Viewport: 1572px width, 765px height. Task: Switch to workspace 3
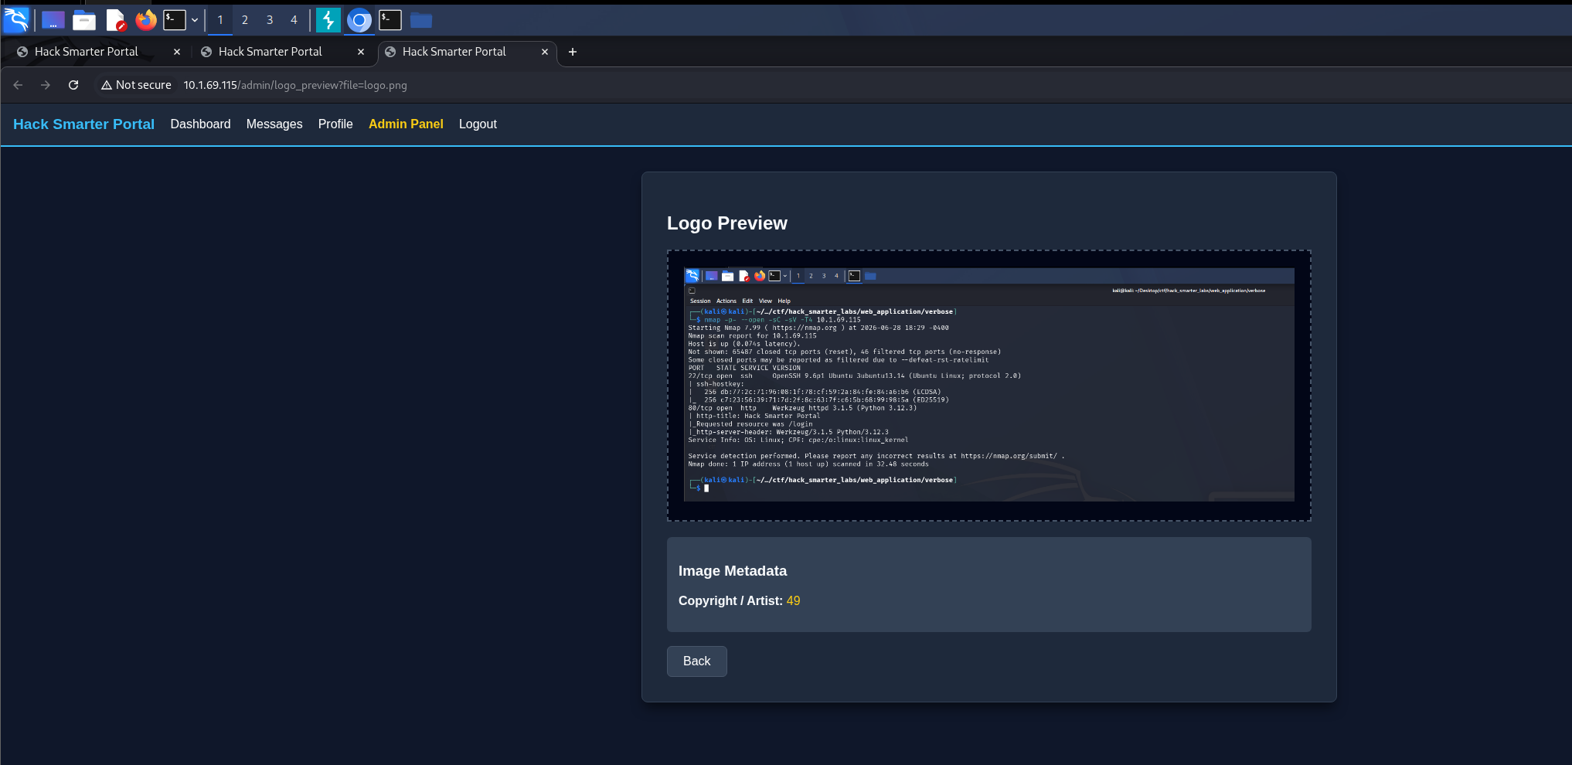(270, 20)
